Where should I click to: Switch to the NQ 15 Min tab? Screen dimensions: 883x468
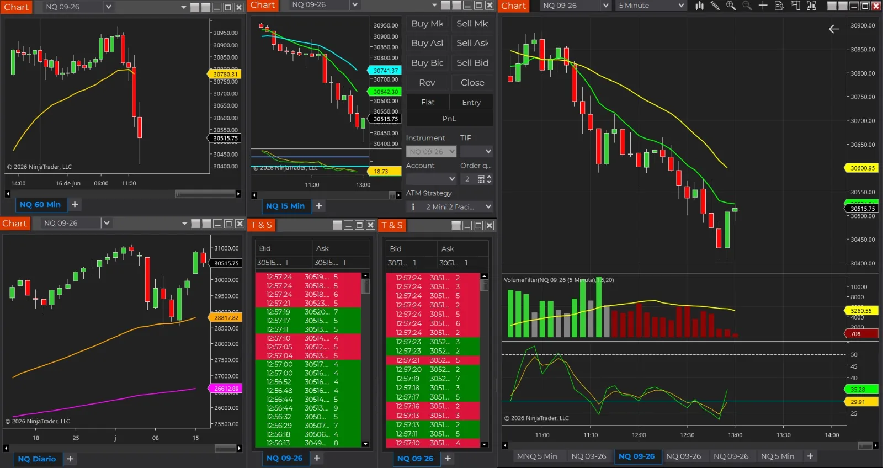tap(285, 206)
